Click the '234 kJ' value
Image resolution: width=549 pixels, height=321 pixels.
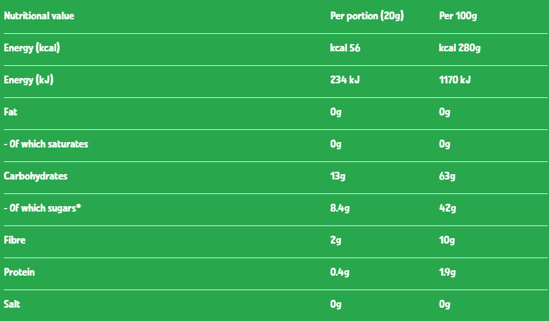pos(345,80)
